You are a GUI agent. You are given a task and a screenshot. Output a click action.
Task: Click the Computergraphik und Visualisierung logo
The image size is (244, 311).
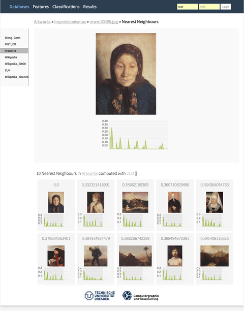140,296
